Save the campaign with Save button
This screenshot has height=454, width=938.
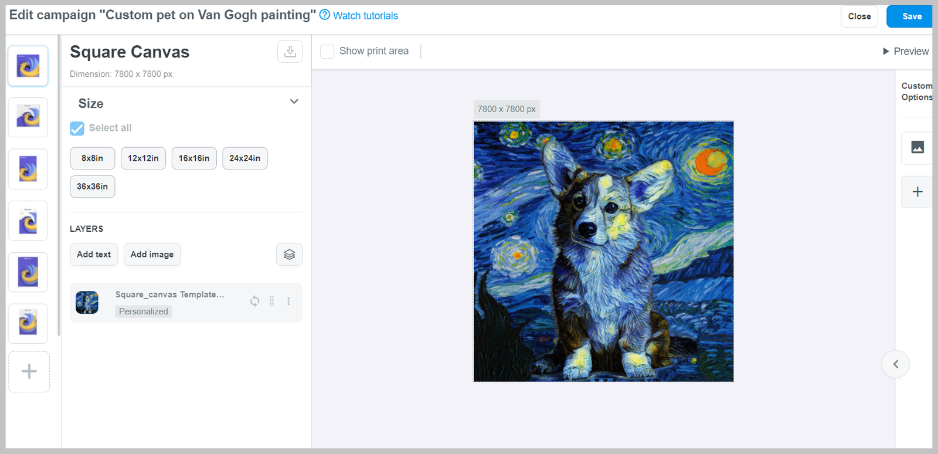click(911, 16)
